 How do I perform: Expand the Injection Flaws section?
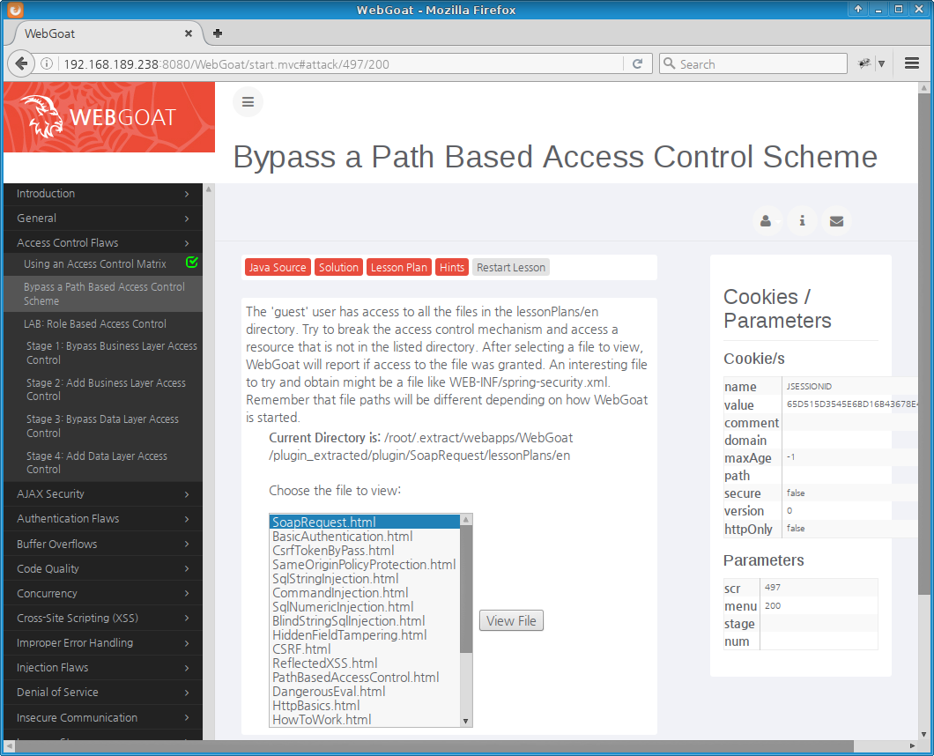click(103, 668)
